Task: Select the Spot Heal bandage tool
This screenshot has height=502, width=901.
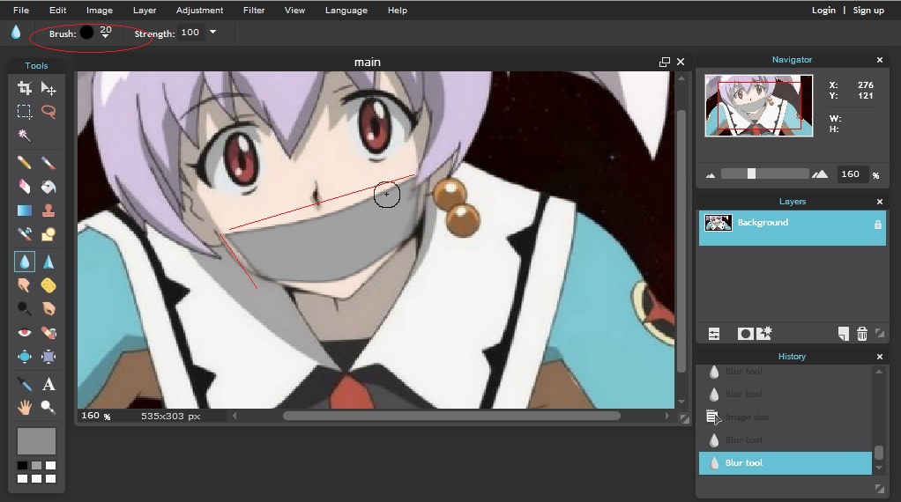Action: 48,333
